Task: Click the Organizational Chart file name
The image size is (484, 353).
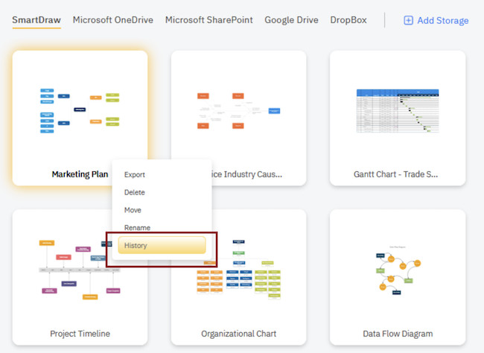Action: (x=238, y=334)
